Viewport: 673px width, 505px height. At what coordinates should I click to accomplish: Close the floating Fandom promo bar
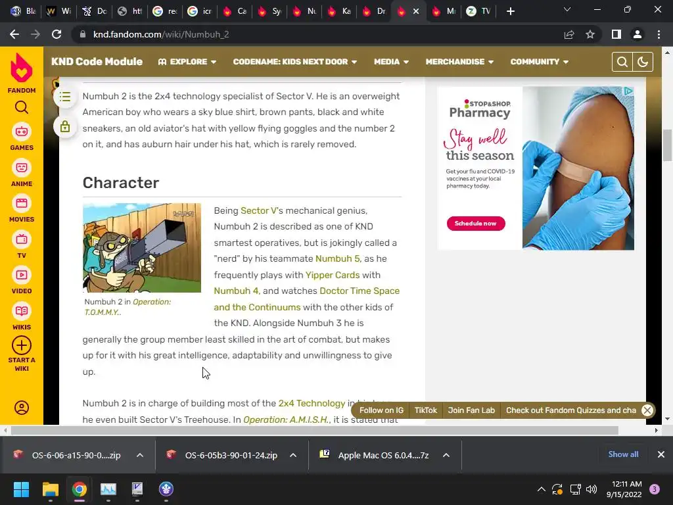point(647,410)
